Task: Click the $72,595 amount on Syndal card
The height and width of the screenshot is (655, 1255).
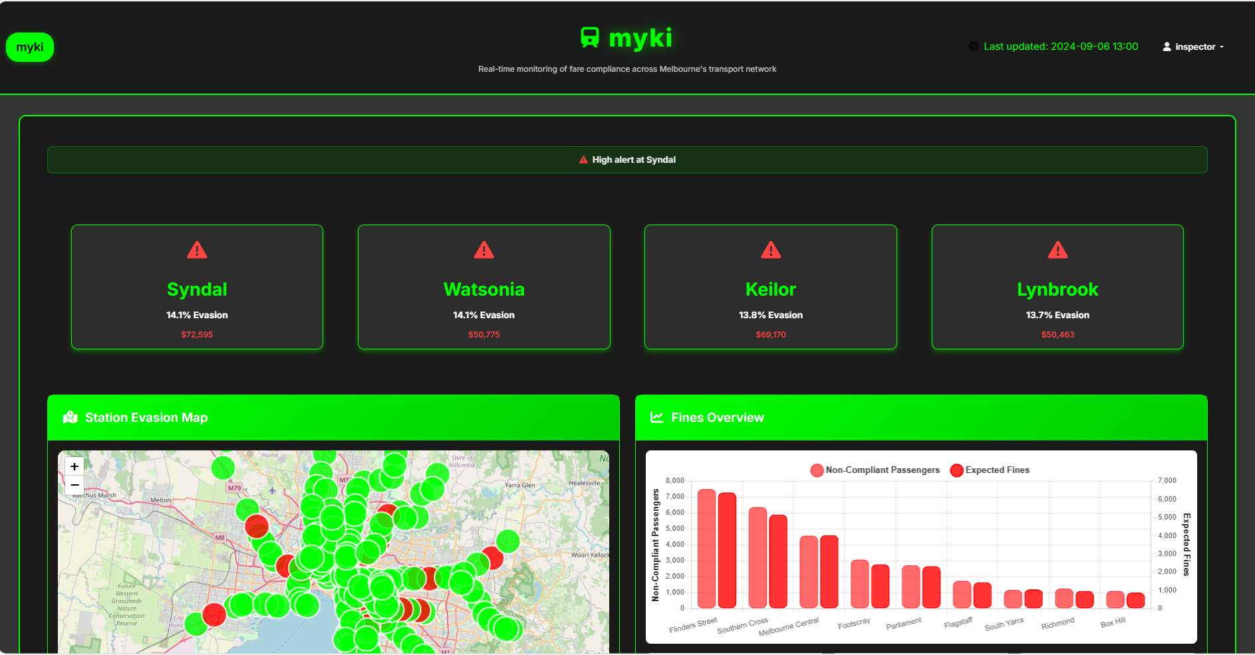Action: coord(197,335)
